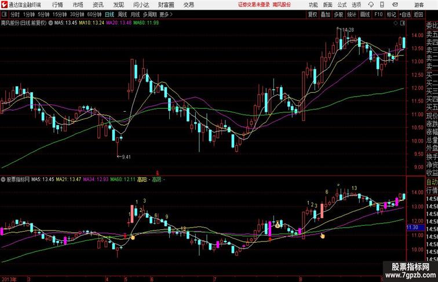The width and height of the screenshot is (438, 282).
Task: Open the headset customer service icon
Action: point(371,5)
